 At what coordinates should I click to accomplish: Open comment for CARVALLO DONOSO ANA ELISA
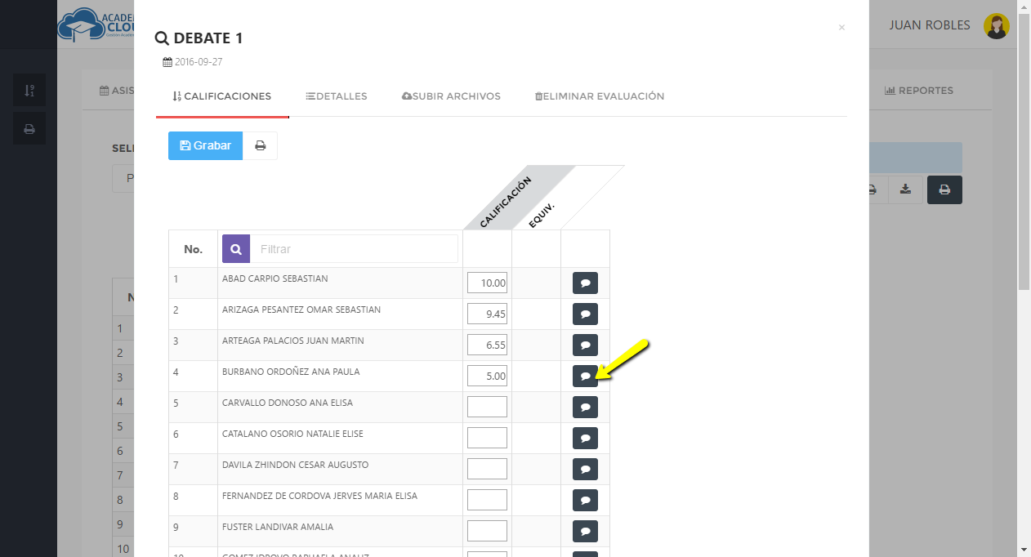pyautogui.click(x=585, y=408)
